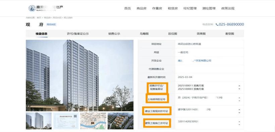The width and height of the screenshot is (275, 132).
Task: Click the 首页 breadcrumb link
Action: pos(39,17)
